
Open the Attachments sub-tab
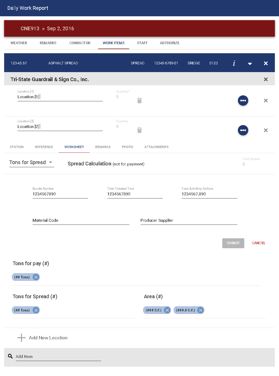point(157,147)
